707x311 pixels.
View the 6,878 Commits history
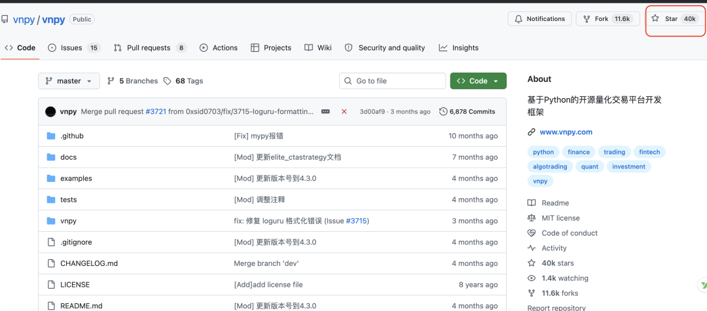(x=467, y=112)
